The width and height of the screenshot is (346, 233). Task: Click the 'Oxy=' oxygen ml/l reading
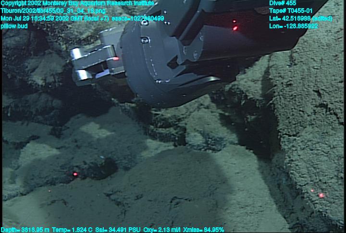pyautogui.click(x=161, y=230)
